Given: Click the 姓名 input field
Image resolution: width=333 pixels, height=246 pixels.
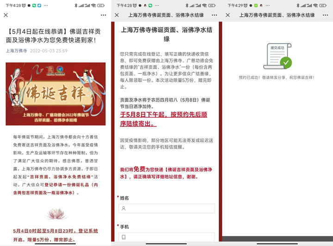Looking at the screenshot, I should click(x=167, y=209).
